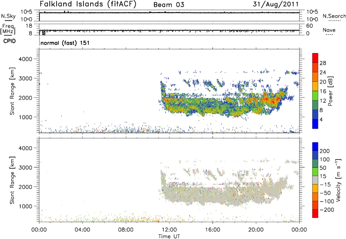Screen dimensions: 346x239
Task: Click the '28' power colorbar value
Action: pos(323,63)
